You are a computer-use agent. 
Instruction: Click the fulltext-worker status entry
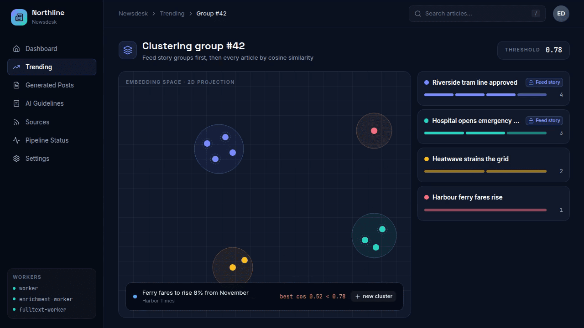[x=40, y=310]
